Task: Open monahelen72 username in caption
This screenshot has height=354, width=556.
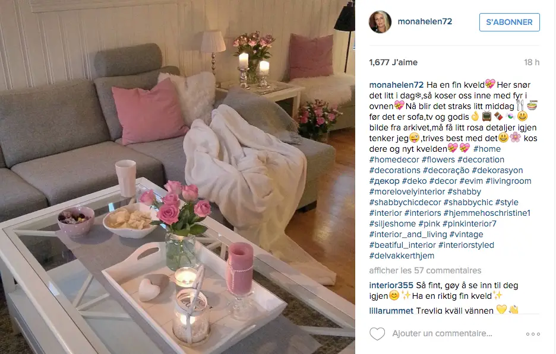Action: coord(396,85)
